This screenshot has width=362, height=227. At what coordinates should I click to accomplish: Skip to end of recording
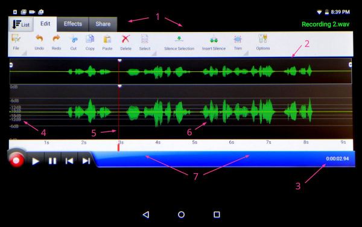(x=86, y=161)
